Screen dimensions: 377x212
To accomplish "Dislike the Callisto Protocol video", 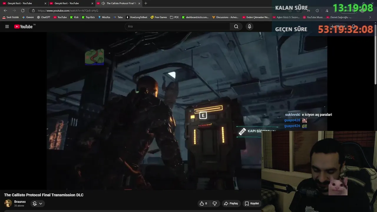I will (x=215, y=203).
